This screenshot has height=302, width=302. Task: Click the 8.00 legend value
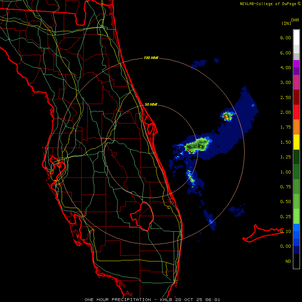(286, 38)
